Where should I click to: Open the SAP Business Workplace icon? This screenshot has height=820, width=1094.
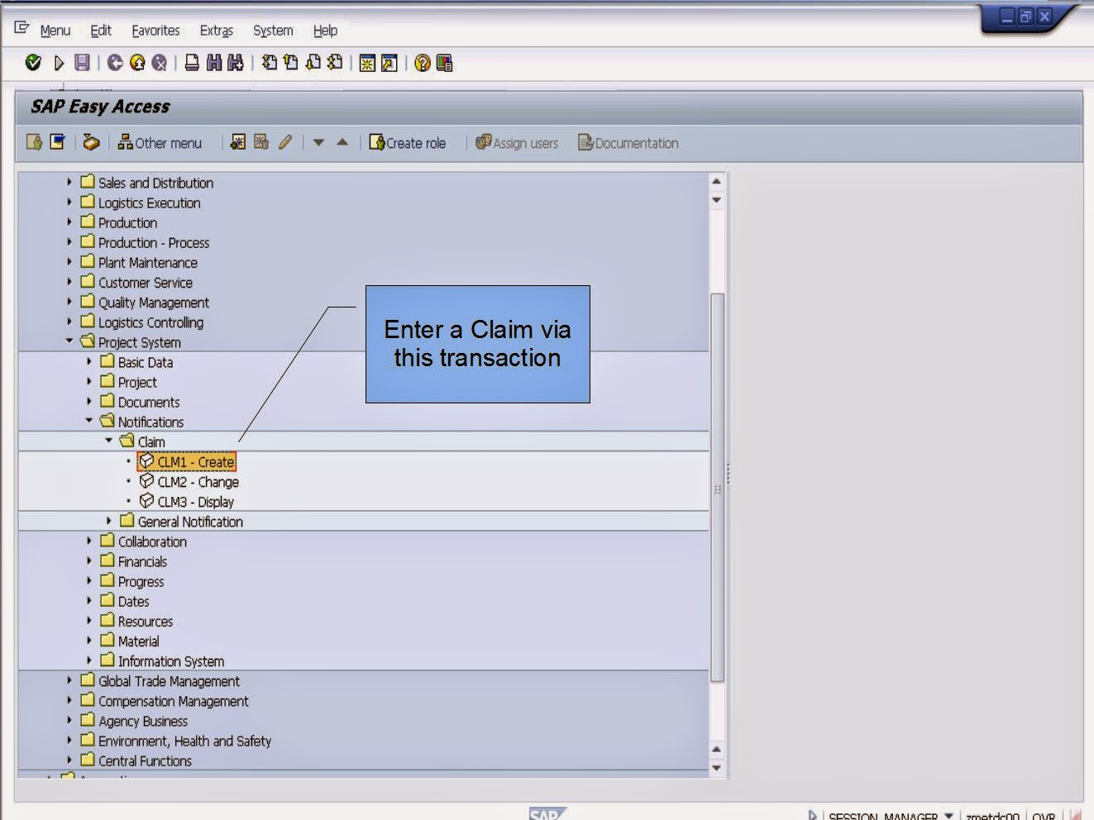[x=91, y=142]
